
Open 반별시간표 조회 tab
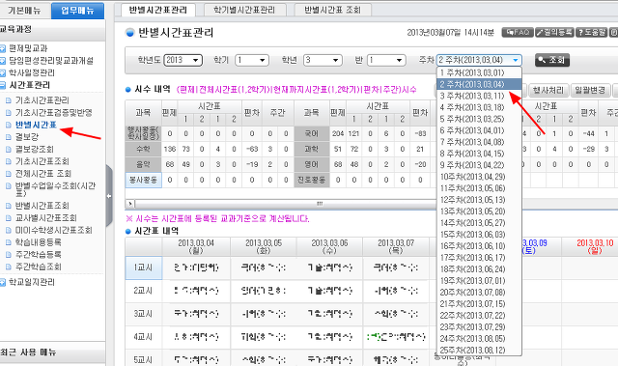332,10
